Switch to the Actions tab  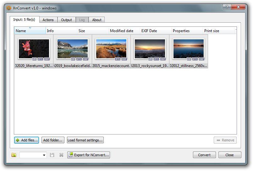tap(48, 20)
